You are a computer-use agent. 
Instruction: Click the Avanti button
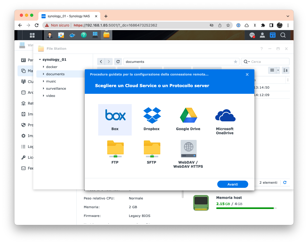point(232,184)
